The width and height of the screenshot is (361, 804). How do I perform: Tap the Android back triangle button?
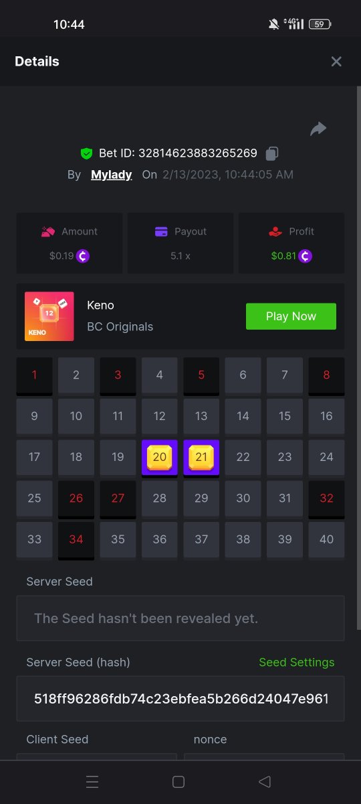(265, 782)
